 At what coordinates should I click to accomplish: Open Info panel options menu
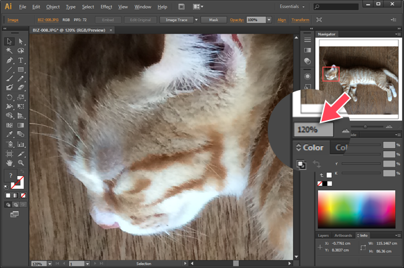pyautogui.click(x=398, y=235)
